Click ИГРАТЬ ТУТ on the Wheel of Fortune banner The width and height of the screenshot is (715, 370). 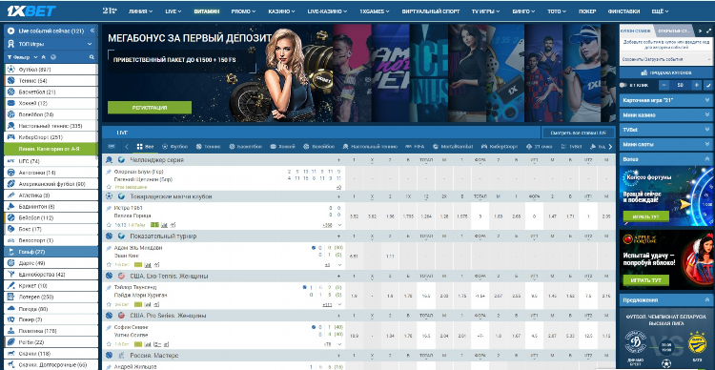pyautogui.click(x=646, y=216)
